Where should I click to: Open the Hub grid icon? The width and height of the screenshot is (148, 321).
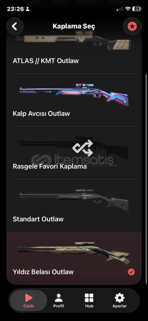(x=89, y=298)
